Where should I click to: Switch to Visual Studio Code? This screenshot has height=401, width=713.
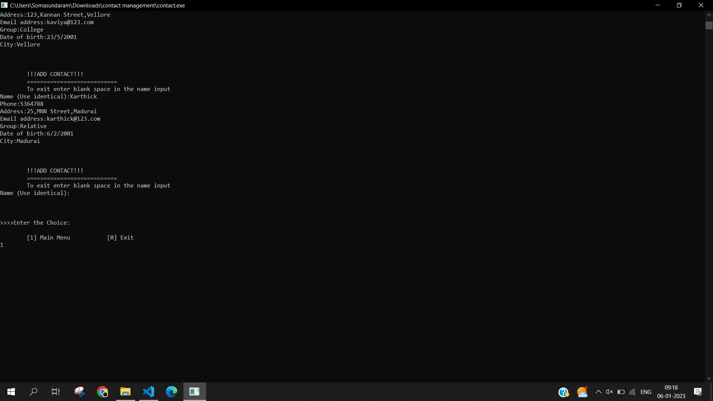click(149, 392)
